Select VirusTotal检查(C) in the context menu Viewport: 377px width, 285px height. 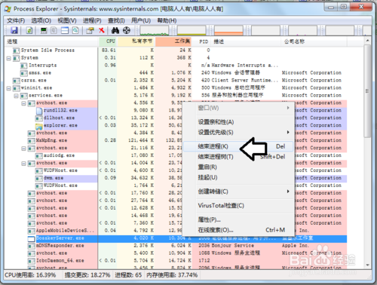click(238, 206)
